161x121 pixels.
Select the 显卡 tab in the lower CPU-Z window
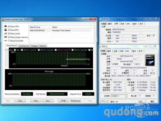(134, 51)
